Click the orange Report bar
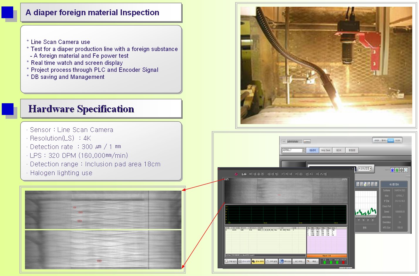Viewport: 419px width, 276px height. (327, 256)
